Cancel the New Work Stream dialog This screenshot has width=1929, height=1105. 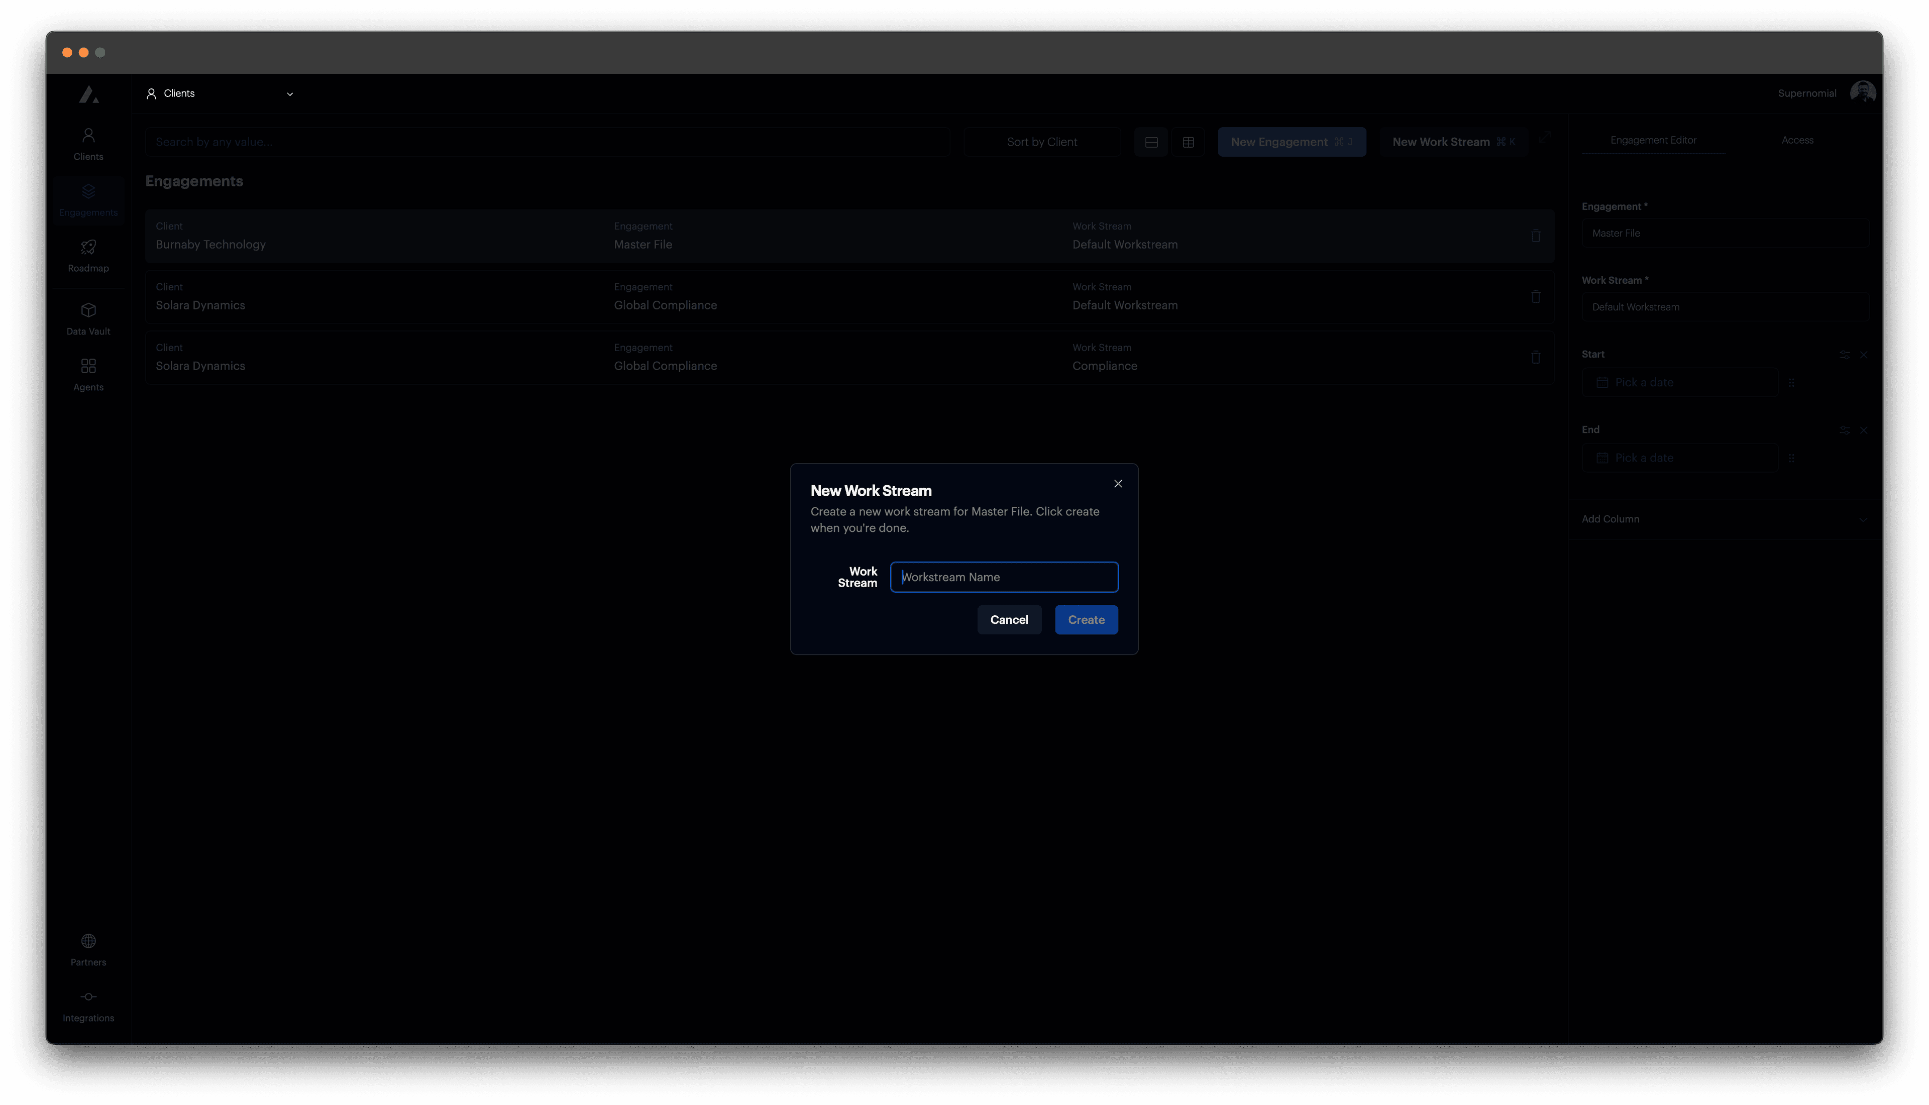1009,619
